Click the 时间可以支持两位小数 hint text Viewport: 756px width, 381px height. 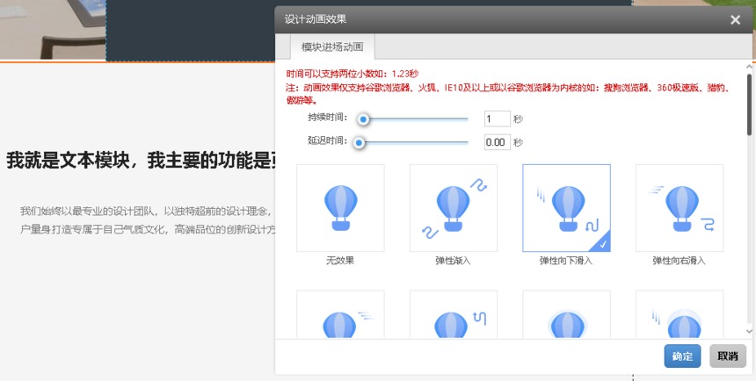353,74
